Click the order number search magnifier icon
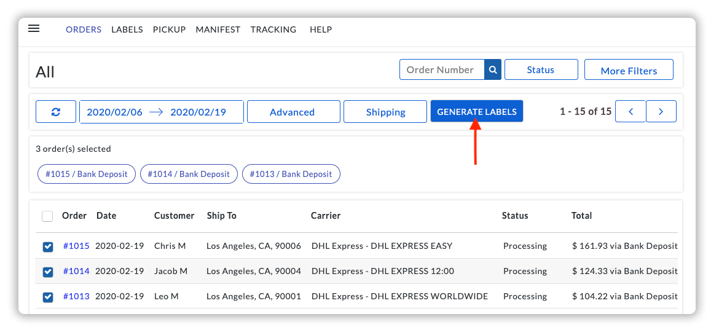The image size is (711, 330). [493, 70]
